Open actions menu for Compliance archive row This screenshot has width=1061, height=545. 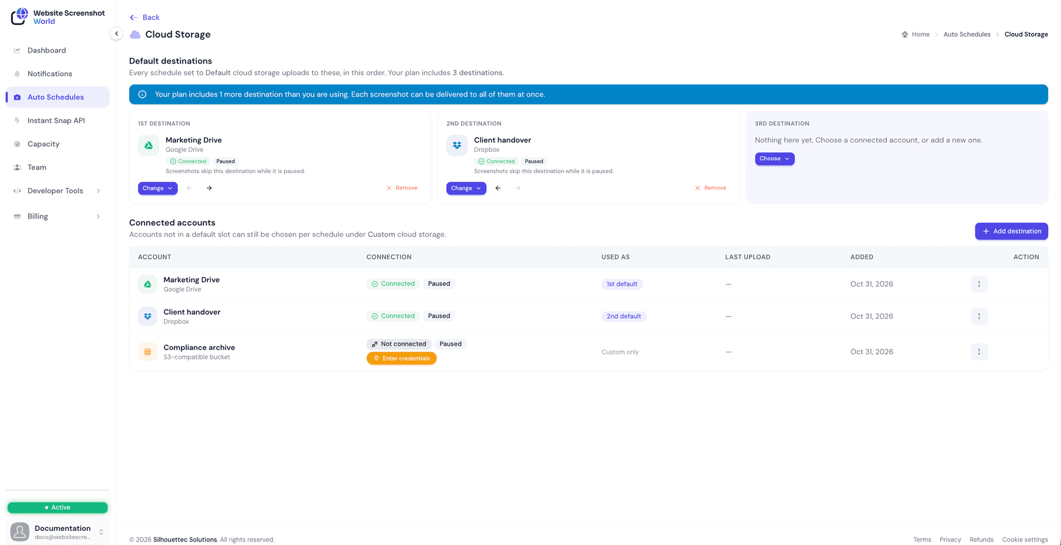coord(979,352)
